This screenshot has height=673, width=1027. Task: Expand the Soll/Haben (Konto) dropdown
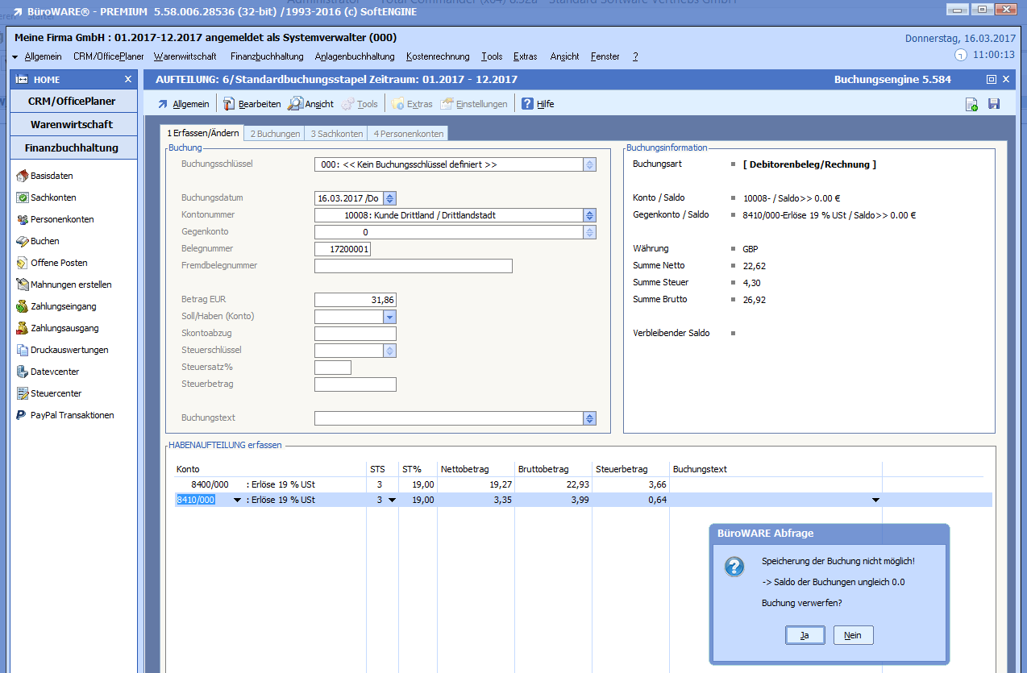point(389,317)
